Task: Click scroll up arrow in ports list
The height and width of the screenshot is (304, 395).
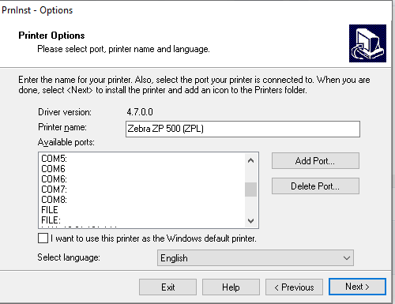Action: (250, 160)
